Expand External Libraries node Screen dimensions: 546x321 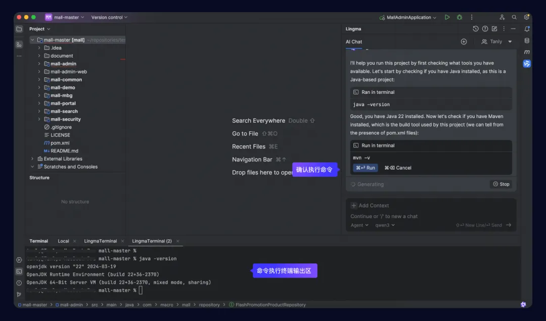32,158
